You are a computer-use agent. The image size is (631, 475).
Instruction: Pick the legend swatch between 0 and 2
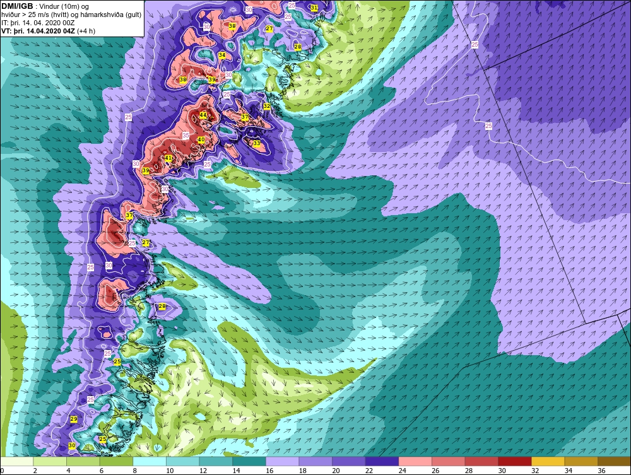17,461
